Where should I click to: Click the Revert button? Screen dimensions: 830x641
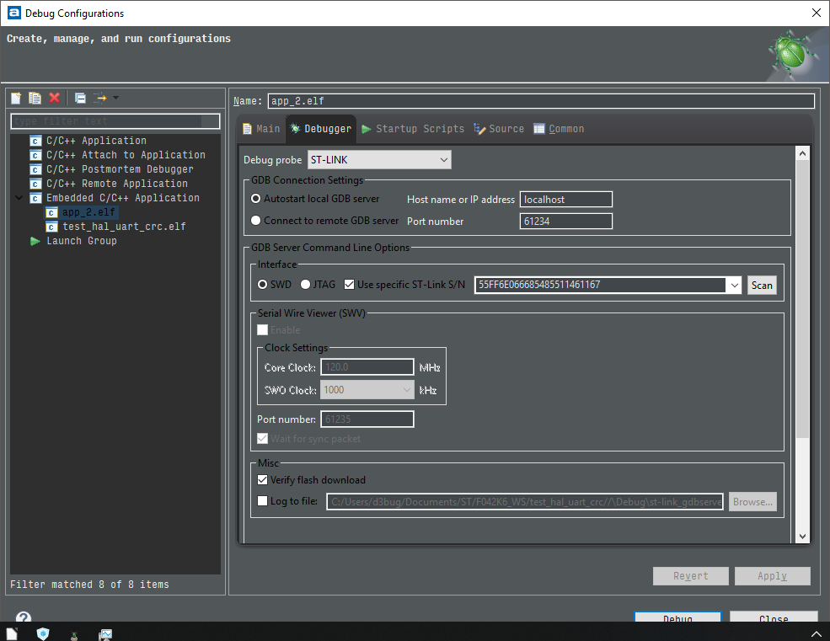[690, 576]
